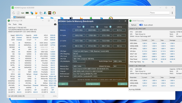This screenshot has height=103, width=182.
Task: Open the GPGPU benchmark monitor icon
Action: 32,13
